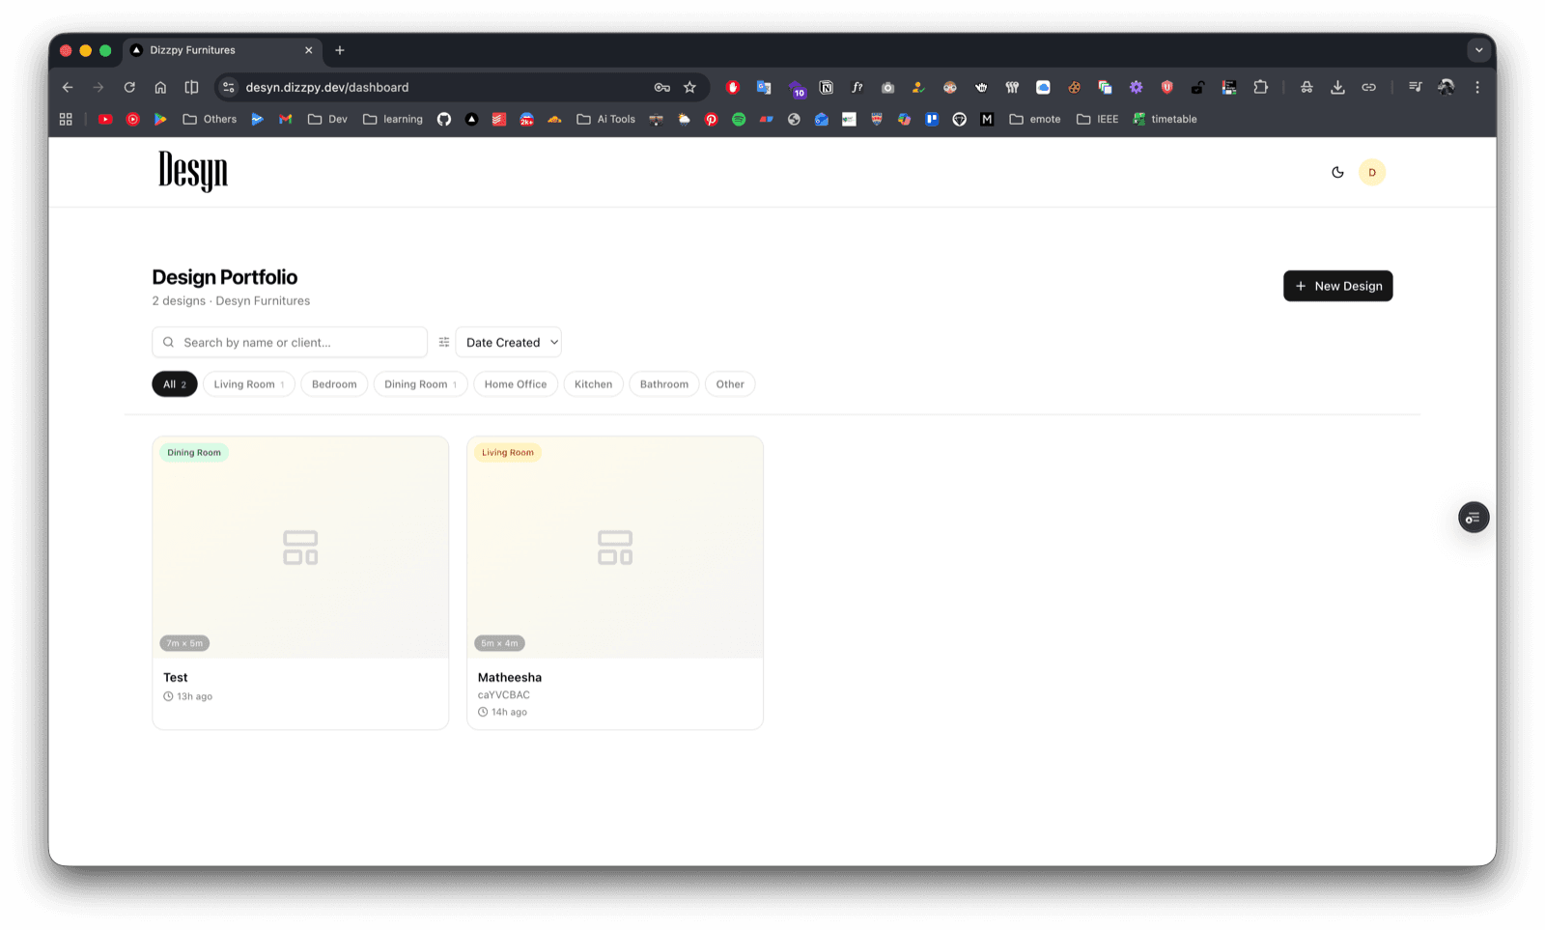
Task: Click the Matheesha design title
Action: tap(510, 677)
